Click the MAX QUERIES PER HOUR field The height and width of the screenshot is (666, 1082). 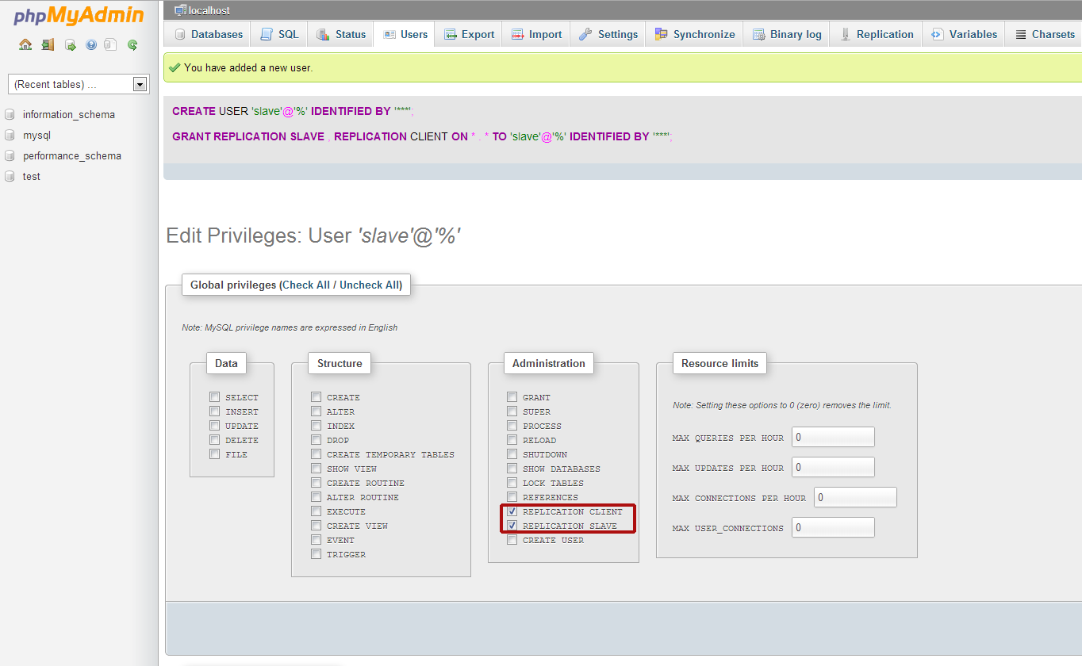[832, 438]
